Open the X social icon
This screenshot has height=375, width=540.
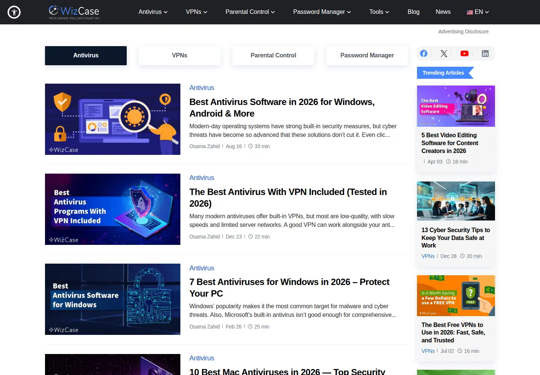(x=444, y=54)
